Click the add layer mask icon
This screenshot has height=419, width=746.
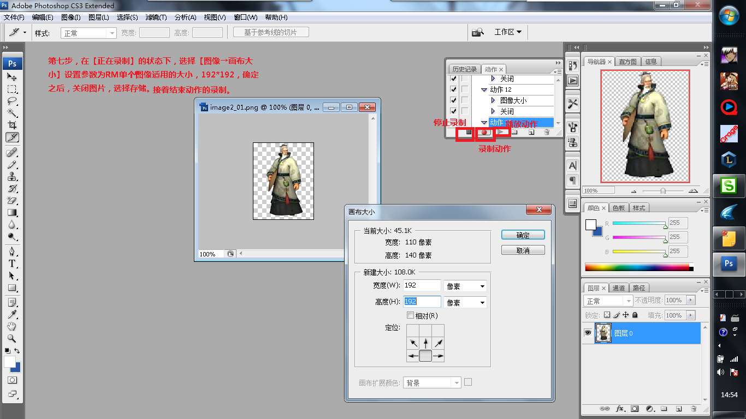pyautogui.click(x=635, y=408)
